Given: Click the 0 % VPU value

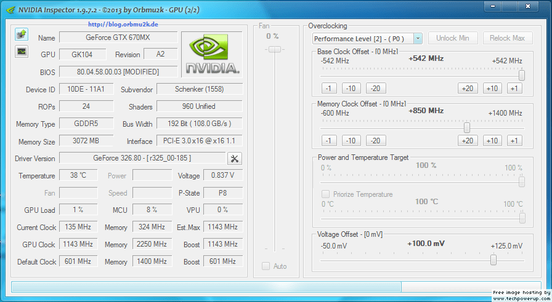Looking at the screenshot, I should click(223, 210).
